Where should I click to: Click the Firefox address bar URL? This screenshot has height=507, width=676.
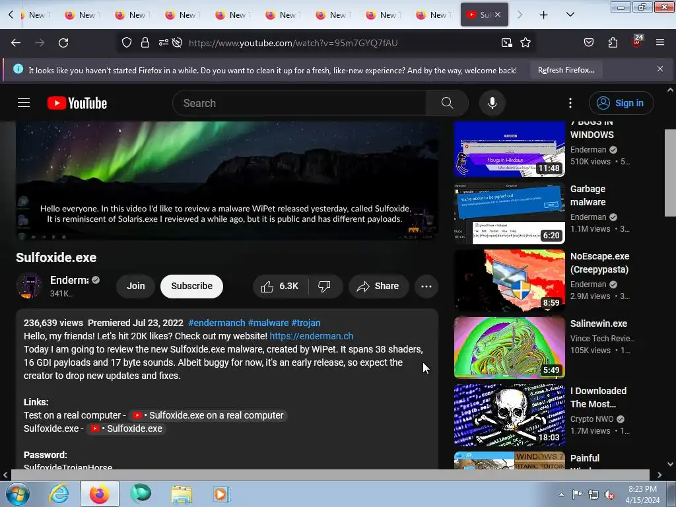[x=293, y=43]
